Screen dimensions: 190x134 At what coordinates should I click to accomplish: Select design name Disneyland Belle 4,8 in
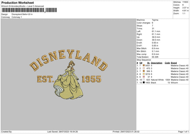[x=22, y=14]
